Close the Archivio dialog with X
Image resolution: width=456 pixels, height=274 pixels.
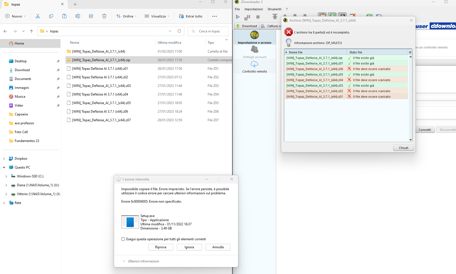point(411,20)
